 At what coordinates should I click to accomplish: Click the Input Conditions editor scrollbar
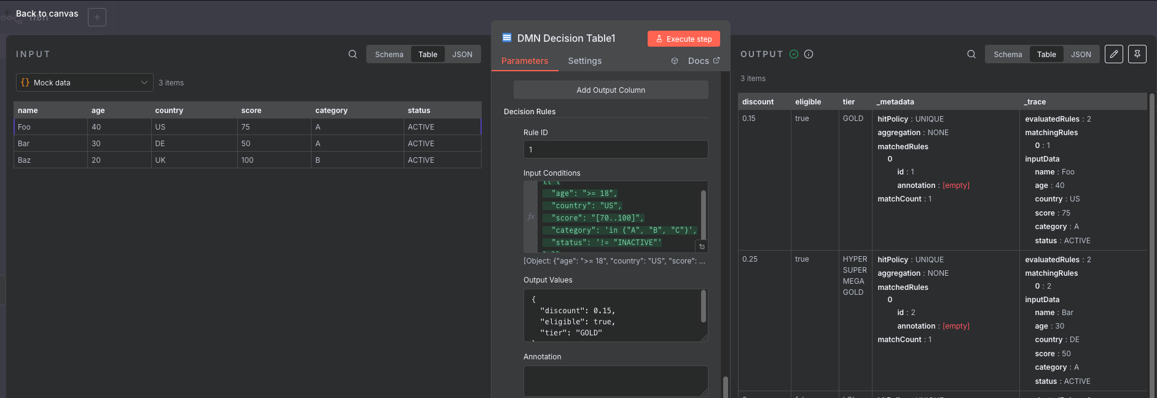(x=704, y=214)
